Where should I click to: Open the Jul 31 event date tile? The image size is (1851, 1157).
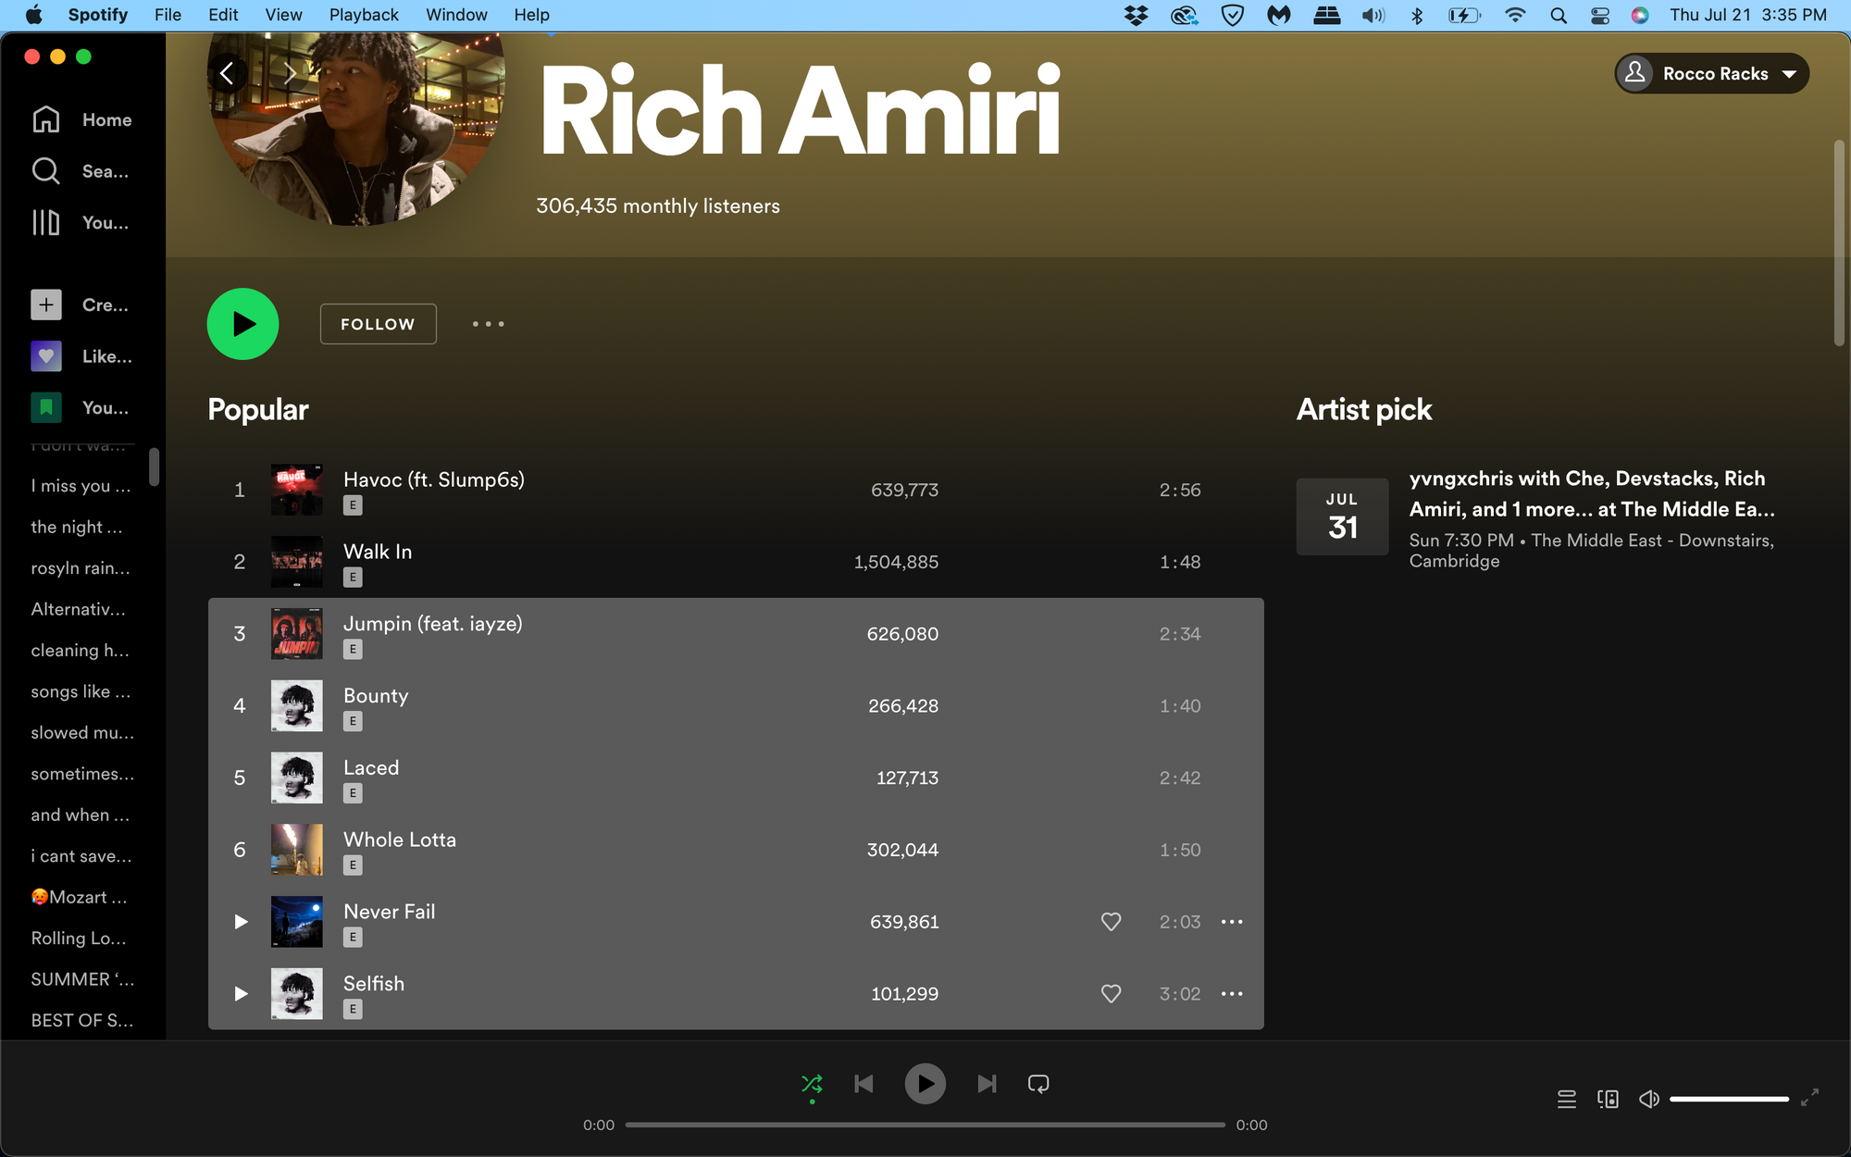pos(1342,516)
